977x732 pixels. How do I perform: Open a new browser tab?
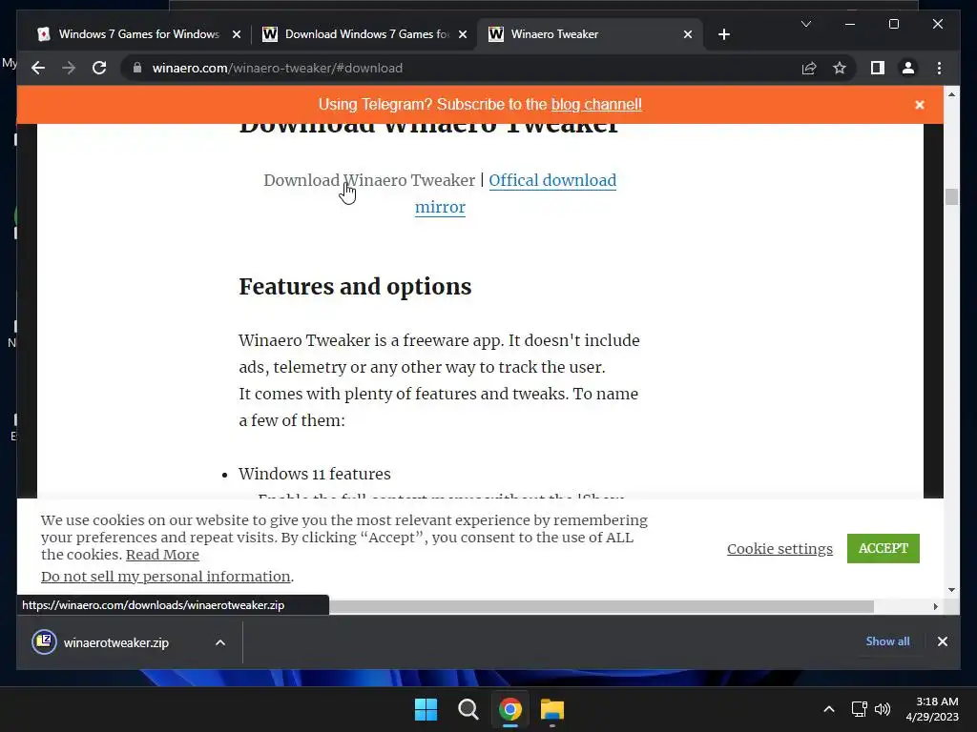(x=723, y=34)
